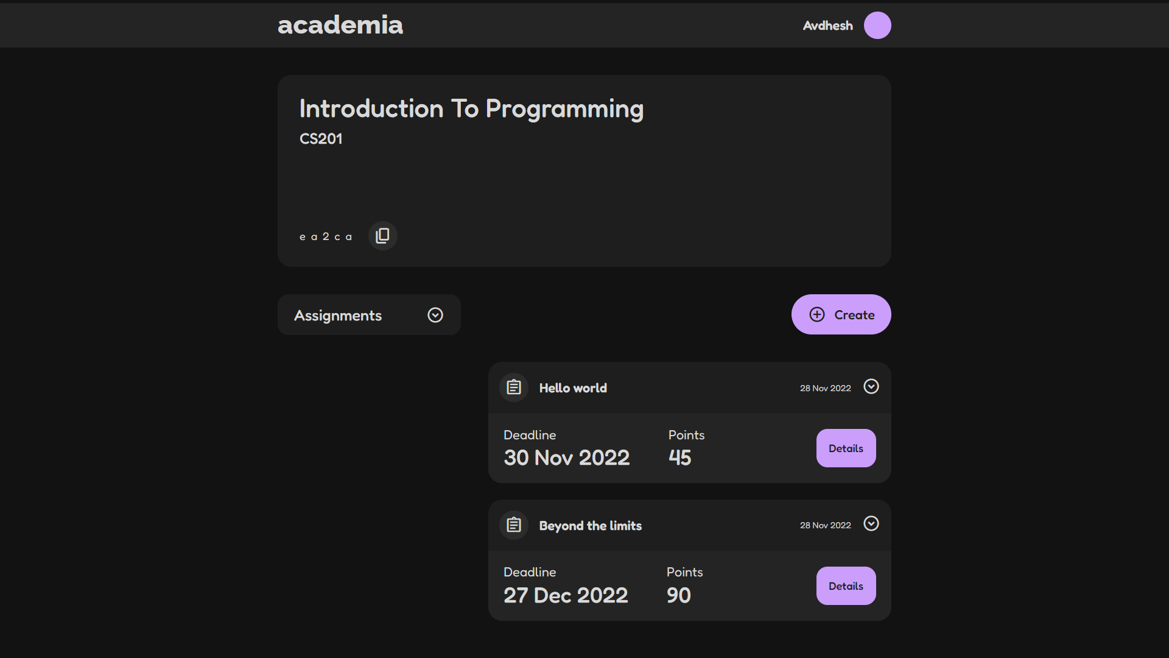Click the plus icon in Create button
Image resolution: width=1169 pixels, height=658 pixels.
click(x=817, y=314)
